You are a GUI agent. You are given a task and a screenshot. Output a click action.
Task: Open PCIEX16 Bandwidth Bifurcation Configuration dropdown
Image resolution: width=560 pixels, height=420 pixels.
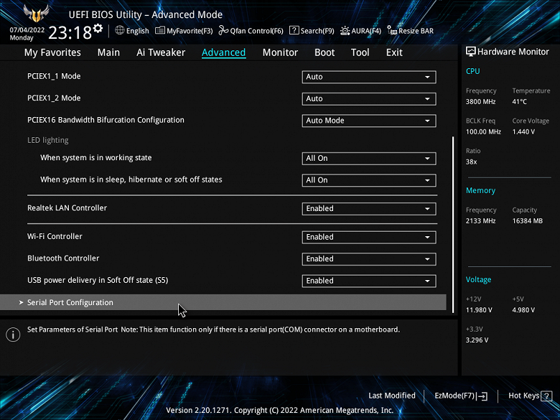pyautogui.click(x=369, y=121)
